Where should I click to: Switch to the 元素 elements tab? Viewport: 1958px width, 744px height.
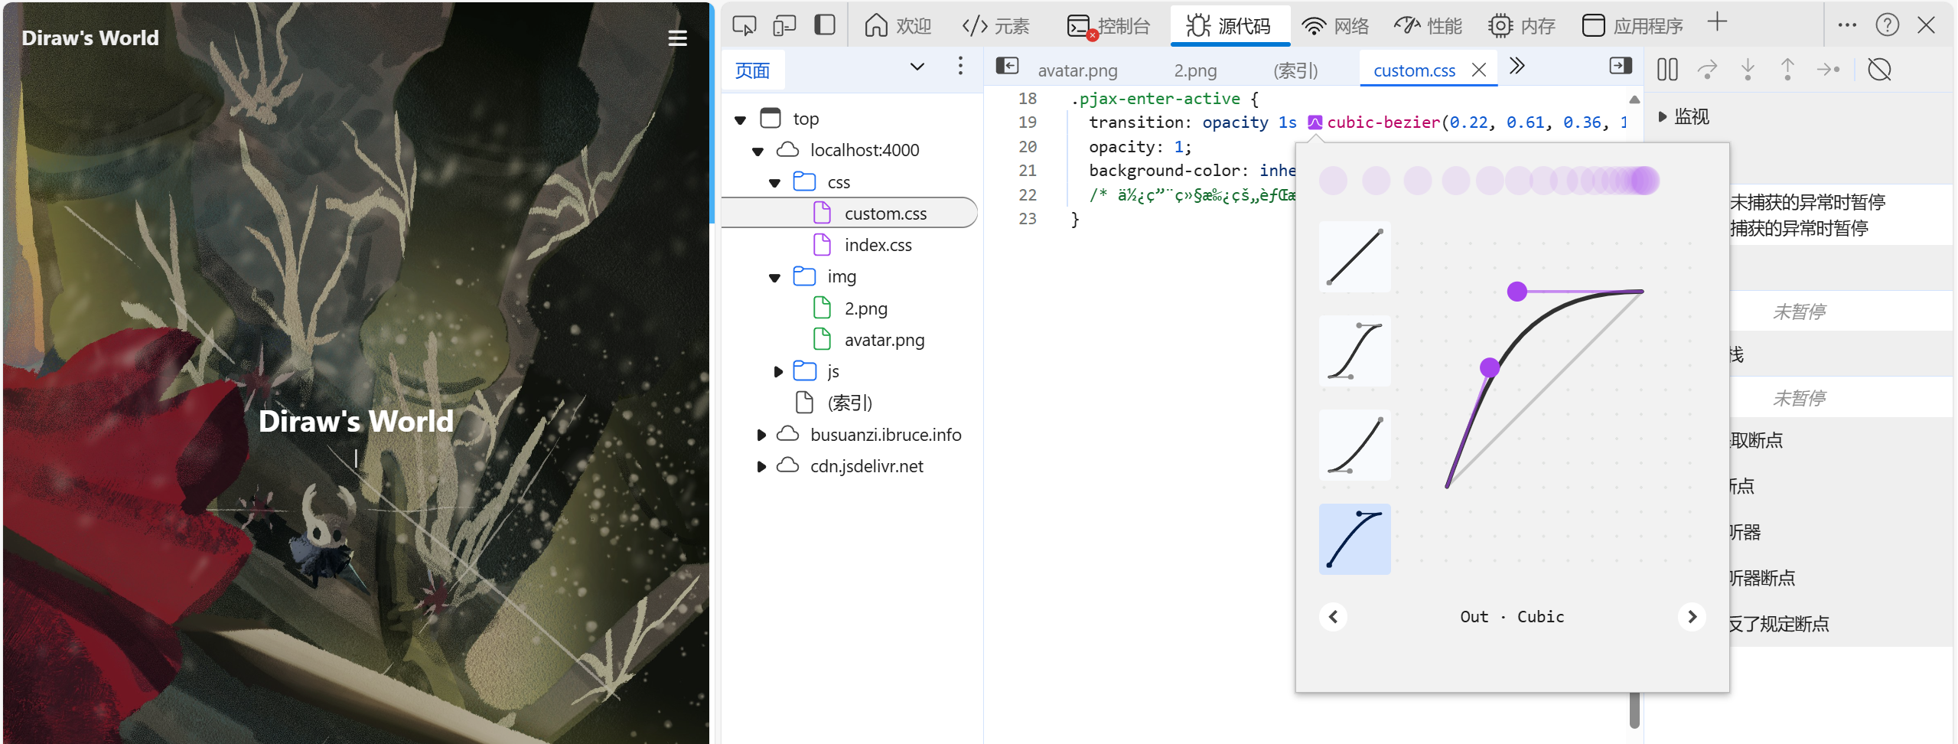[x=995, y=26]
